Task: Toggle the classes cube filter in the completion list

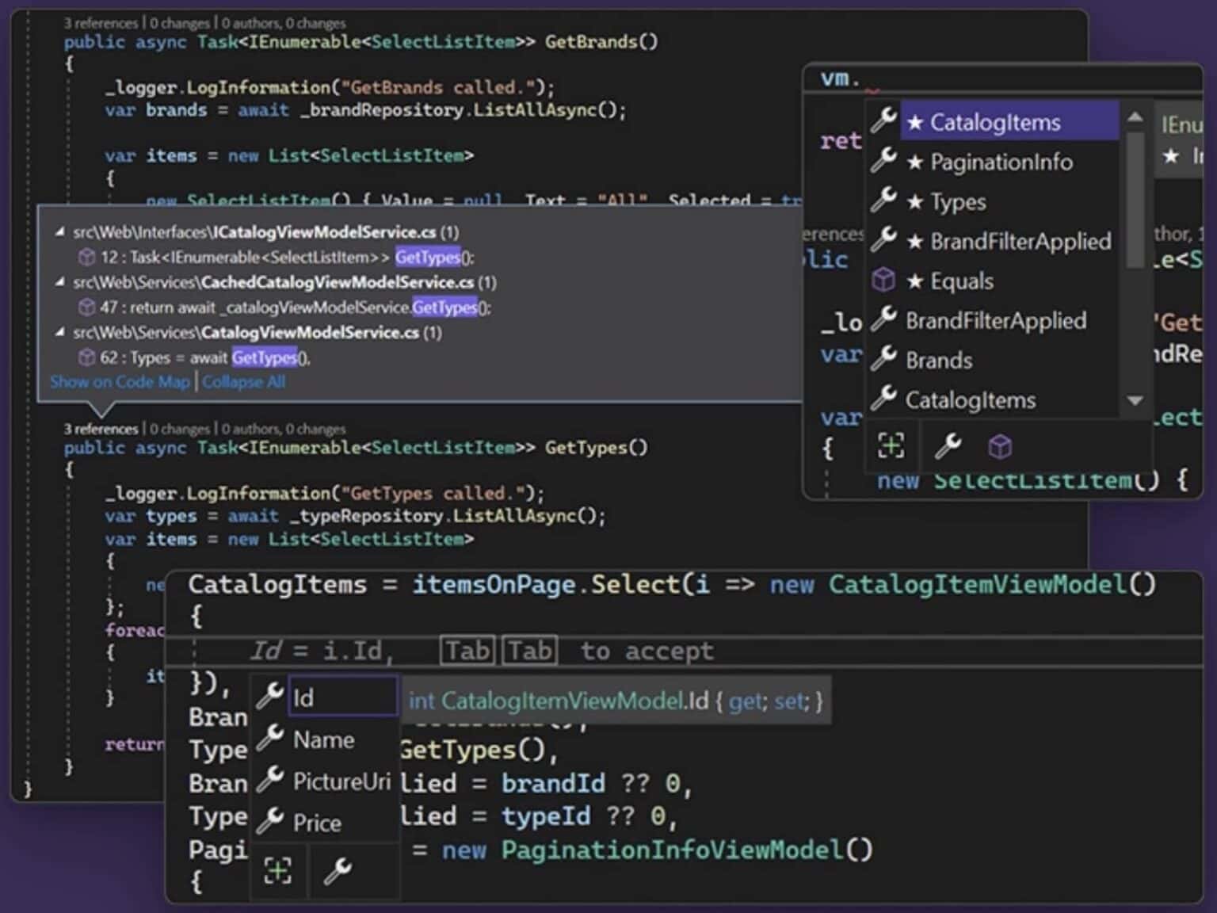Action: click(x=1000, y=446)
